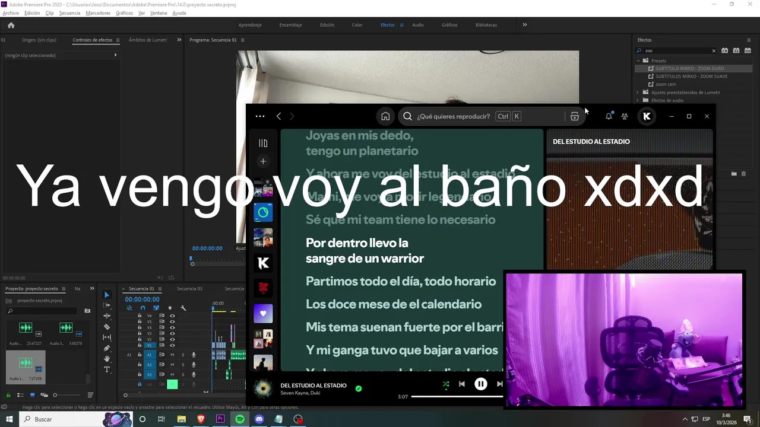Show hidden project panels with double chevron
This screenshot has height=427, width=760.
(92, 289)
